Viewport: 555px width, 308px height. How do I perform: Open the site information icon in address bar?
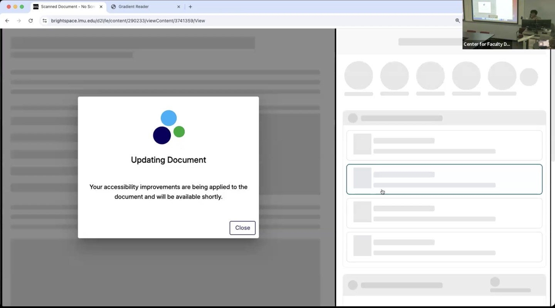(45, 21)
